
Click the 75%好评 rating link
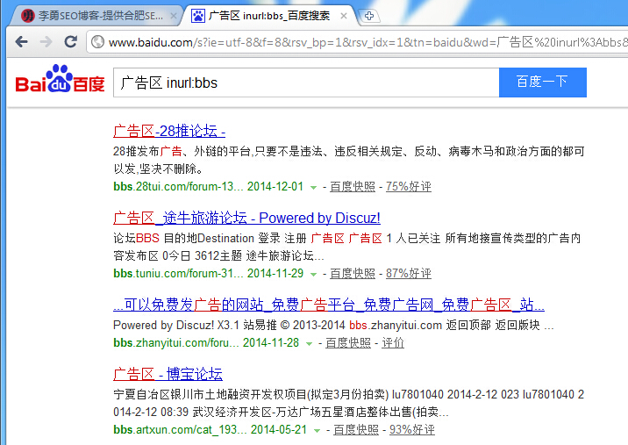pos(409,187)
